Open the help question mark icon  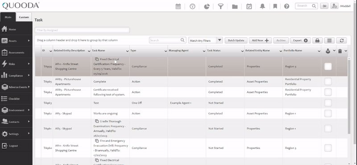286,6
